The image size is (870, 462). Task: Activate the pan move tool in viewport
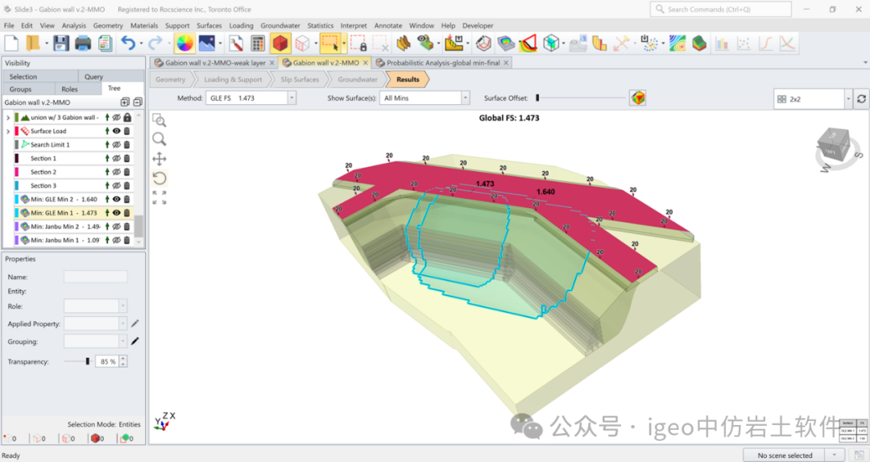159,159
